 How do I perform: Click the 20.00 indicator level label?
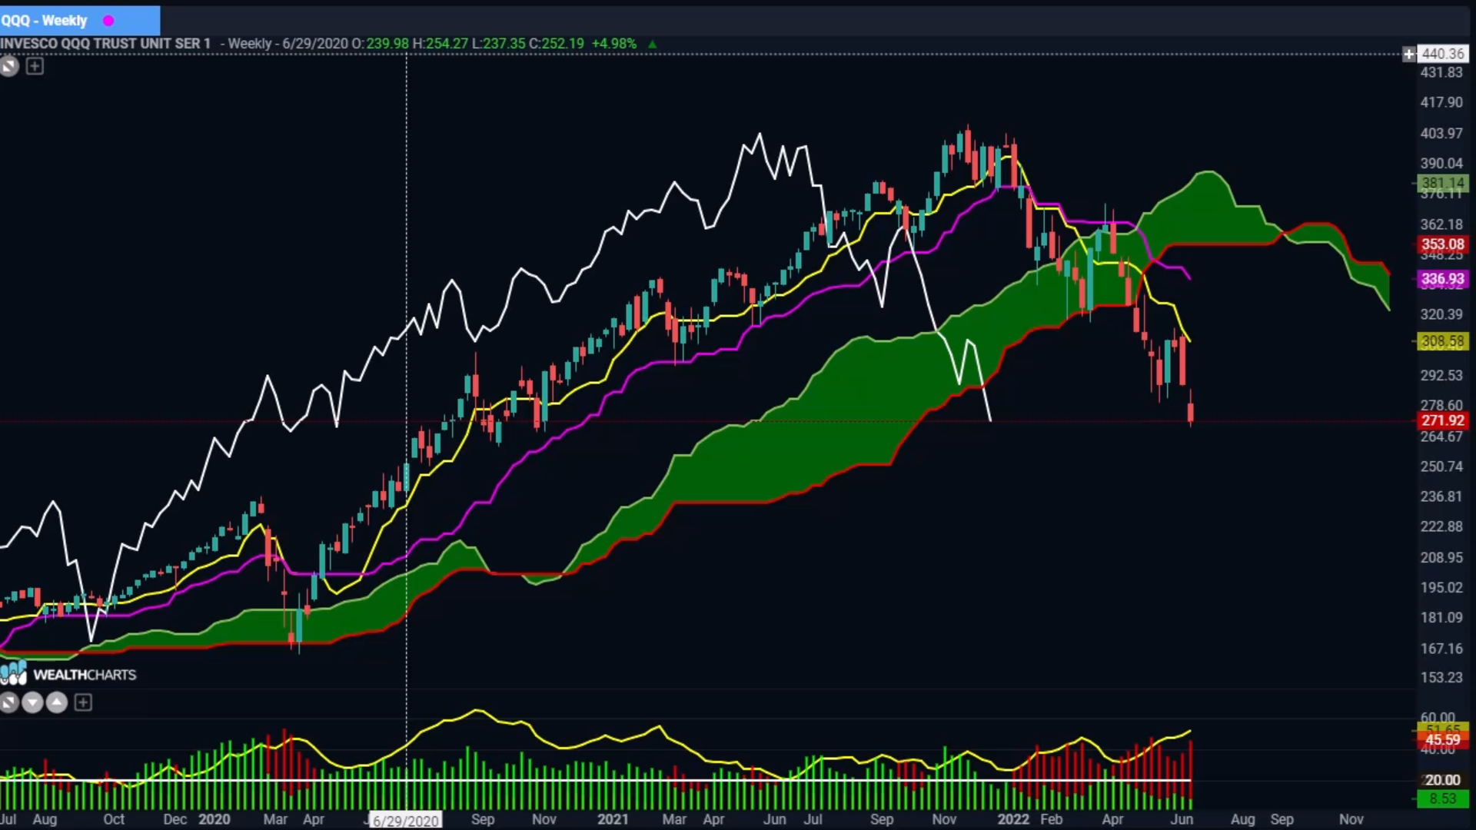coord(1442,780)
